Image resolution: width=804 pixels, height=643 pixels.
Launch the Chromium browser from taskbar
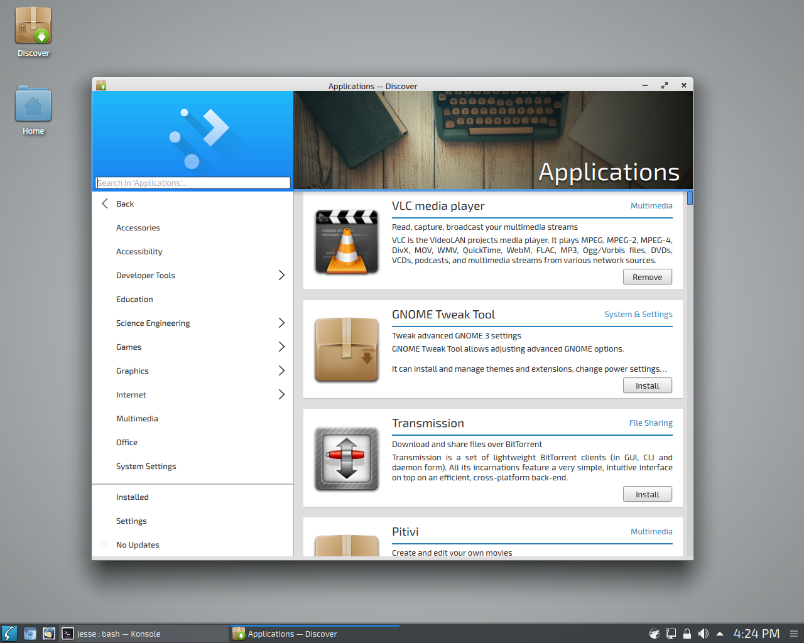30,634
